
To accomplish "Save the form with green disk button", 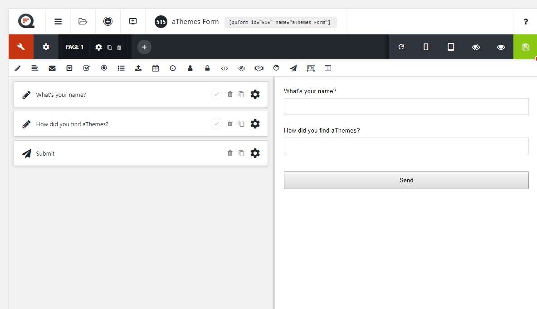I will [525, 47].
